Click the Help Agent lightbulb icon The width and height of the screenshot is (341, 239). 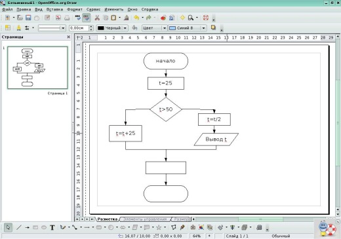coord(323,229)
